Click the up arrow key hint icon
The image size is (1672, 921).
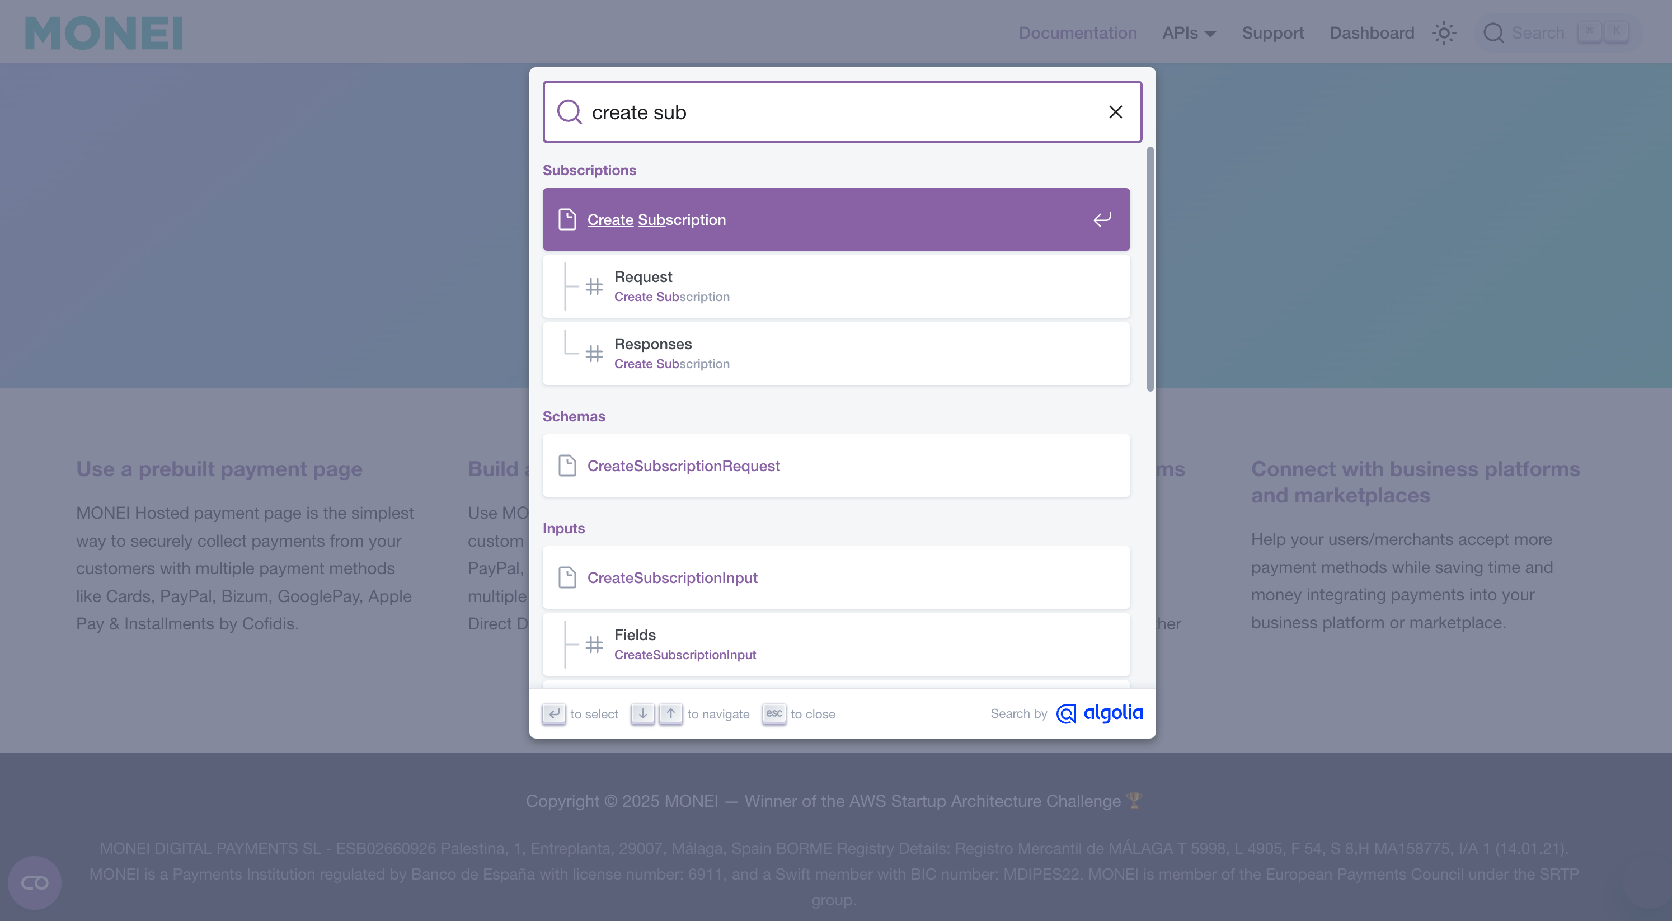[670, 714]
